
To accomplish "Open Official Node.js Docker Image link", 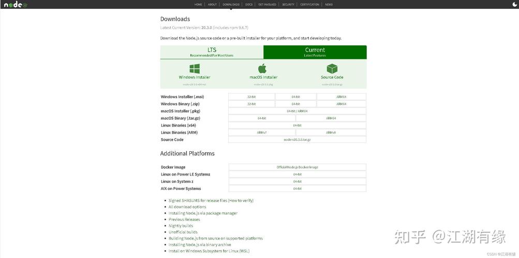I will [297, 167].
